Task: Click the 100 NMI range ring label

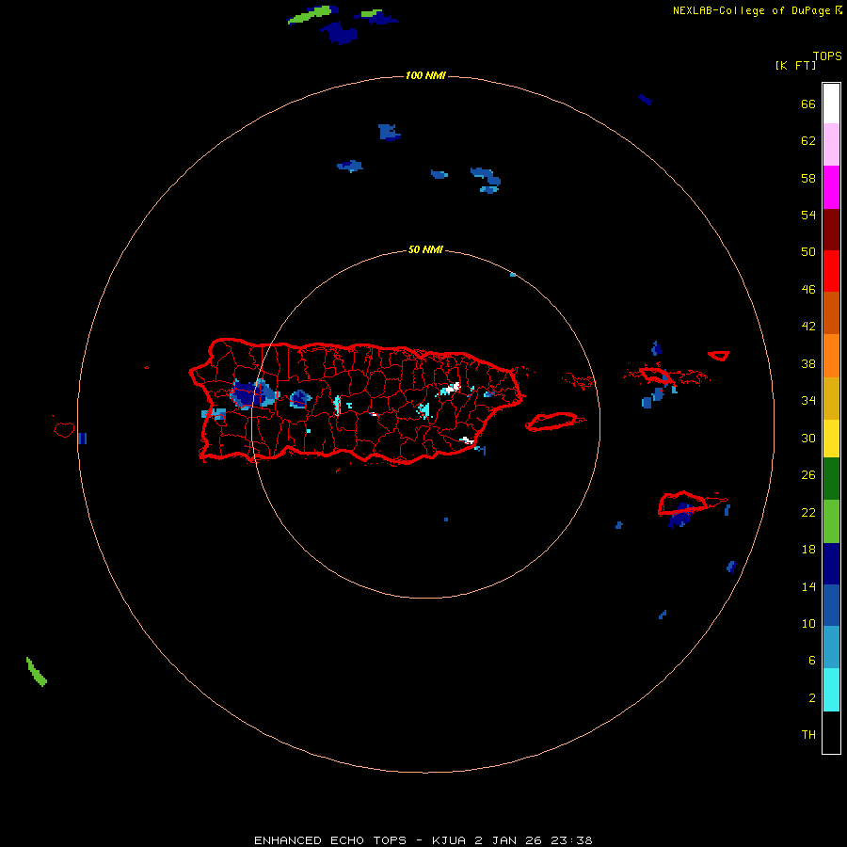Action: (x=425, y=75)
